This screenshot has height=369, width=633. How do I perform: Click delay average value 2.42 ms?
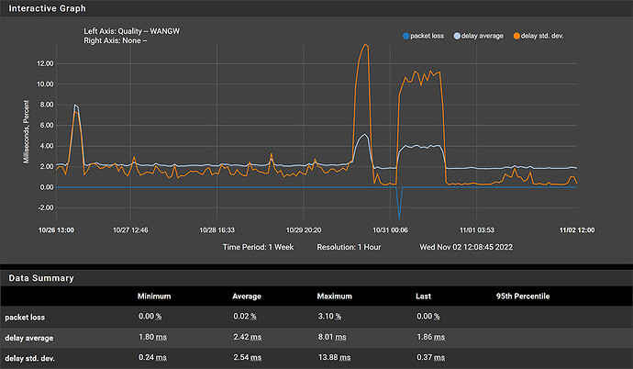[248, 337]
